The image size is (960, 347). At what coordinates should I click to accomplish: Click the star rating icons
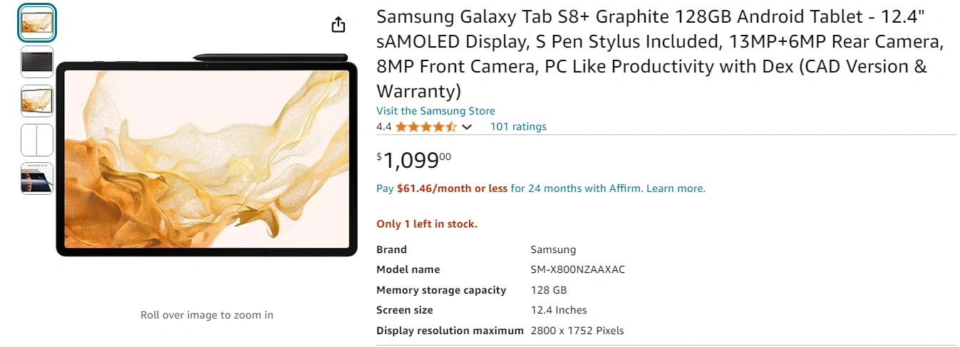point(426,127)
